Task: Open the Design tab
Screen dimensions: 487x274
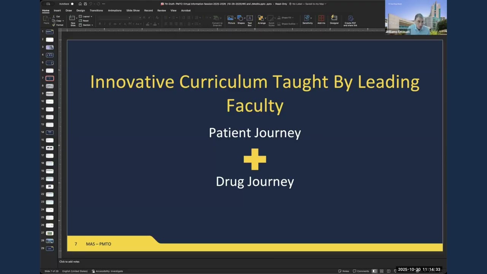Action: (81, 10)
